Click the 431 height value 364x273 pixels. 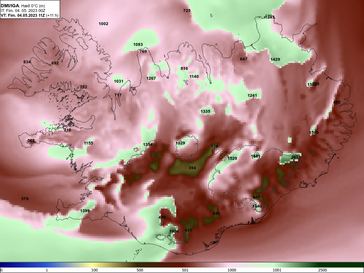tap(188, 230)
